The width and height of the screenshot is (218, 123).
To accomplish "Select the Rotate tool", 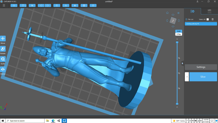I will (x=3, y=49).
